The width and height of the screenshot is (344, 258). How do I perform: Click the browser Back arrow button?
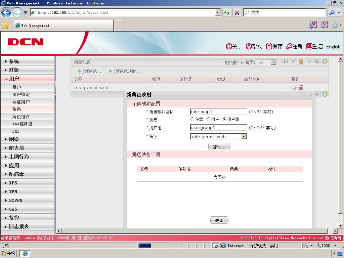(x=6, y=12)
